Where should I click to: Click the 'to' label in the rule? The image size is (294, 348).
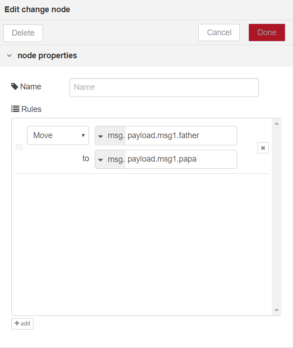(86, 158)
